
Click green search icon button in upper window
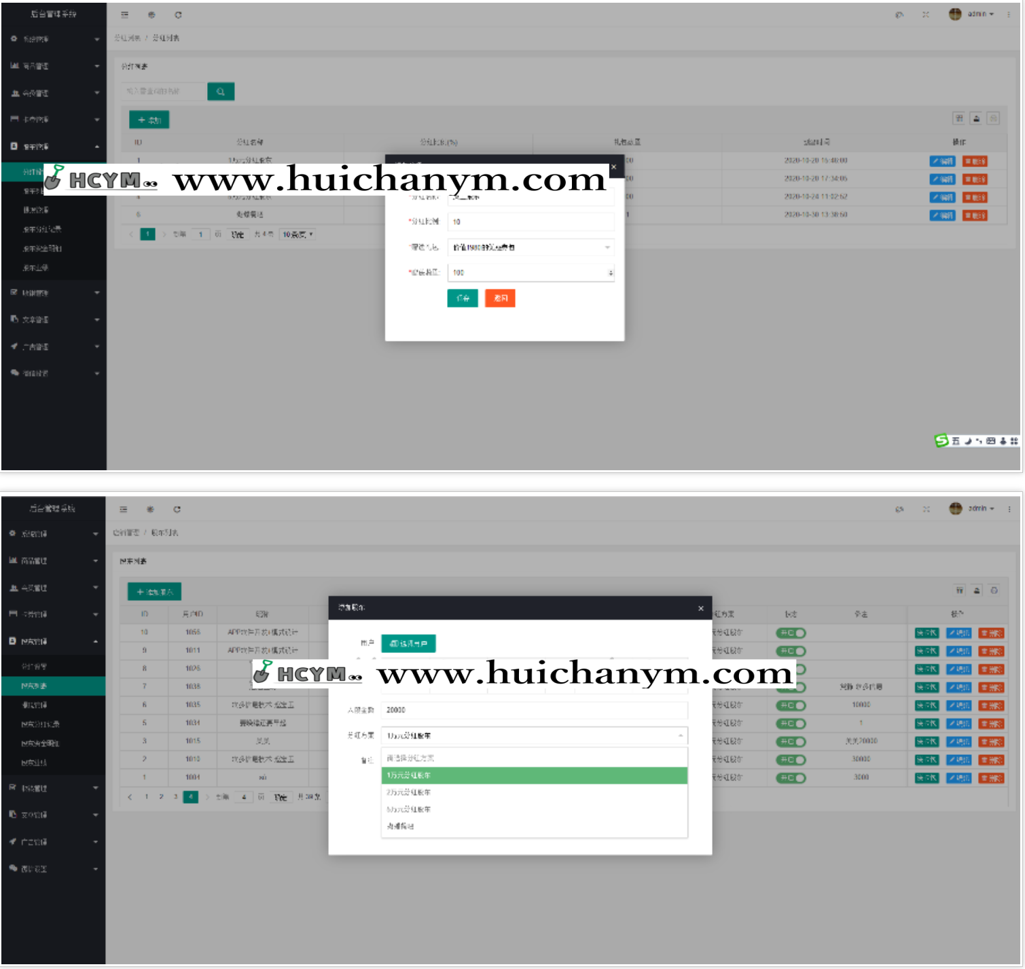(221, 92)
